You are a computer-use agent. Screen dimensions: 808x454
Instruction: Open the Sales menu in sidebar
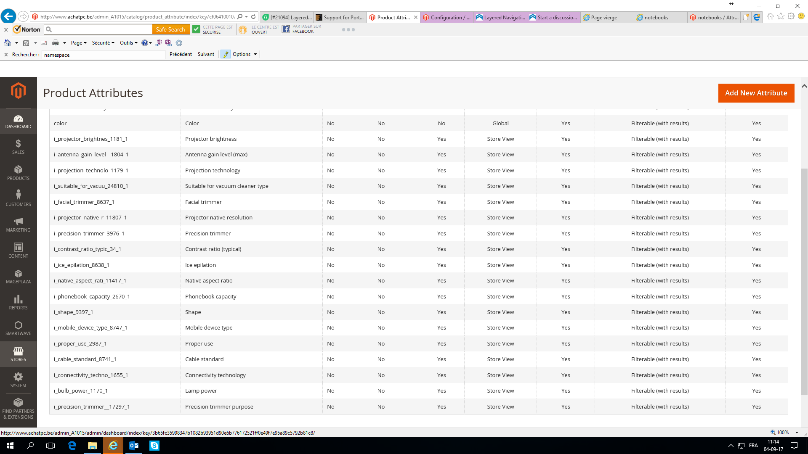[18, 147]
